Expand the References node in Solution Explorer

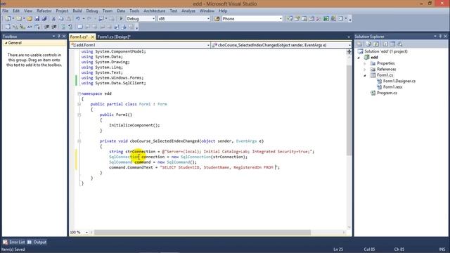pos(365,69)
